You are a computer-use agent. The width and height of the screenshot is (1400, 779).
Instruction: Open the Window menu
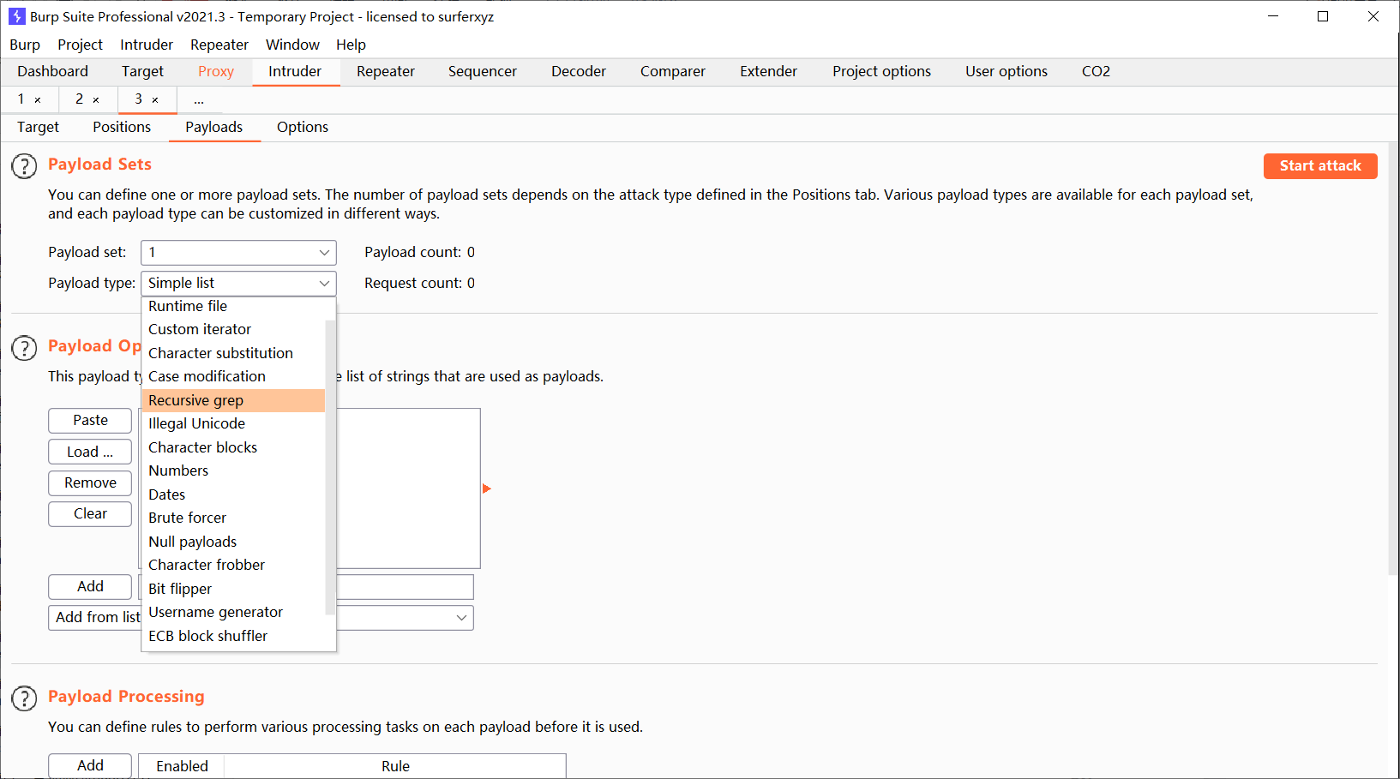pos(292,45)
